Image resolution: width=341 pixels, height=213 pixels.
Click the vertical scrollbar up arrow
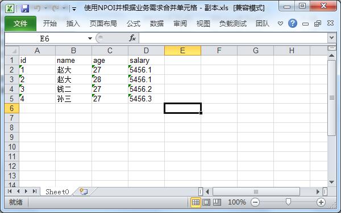(332, 56)
